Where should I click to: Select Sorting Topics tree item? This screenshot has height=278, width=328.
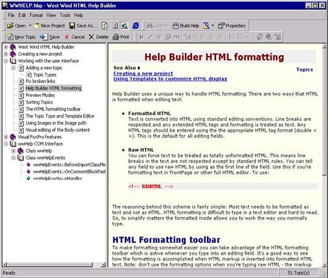39,102
